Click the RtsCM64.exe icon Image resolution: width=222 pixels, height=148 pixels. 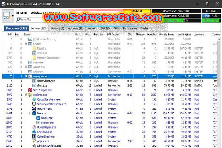click(34, 109)
